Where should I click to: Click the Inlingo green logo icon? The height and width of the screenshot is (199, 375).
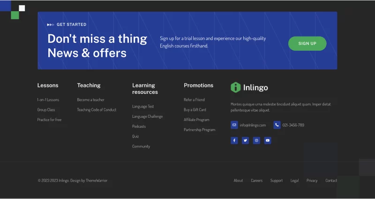[235, 87]
